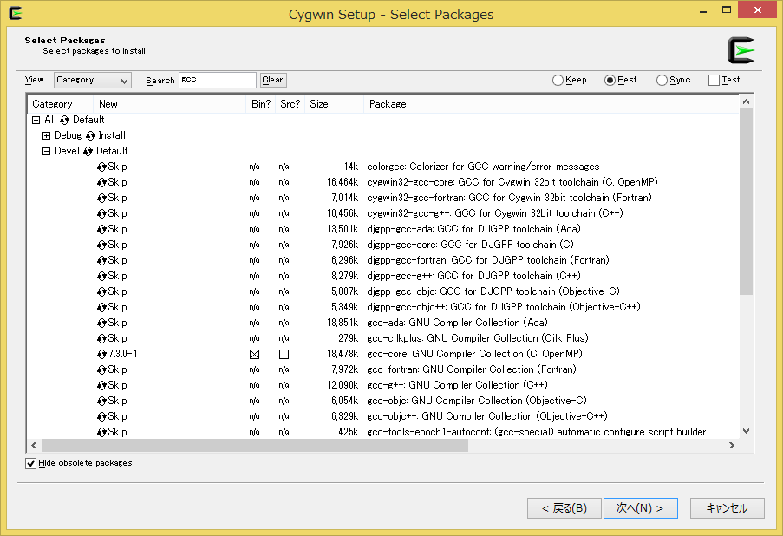Screen dimensions: 783x536
Task: Click the cycle icon for gcc-cilkplus
Action: pos(101,338)
